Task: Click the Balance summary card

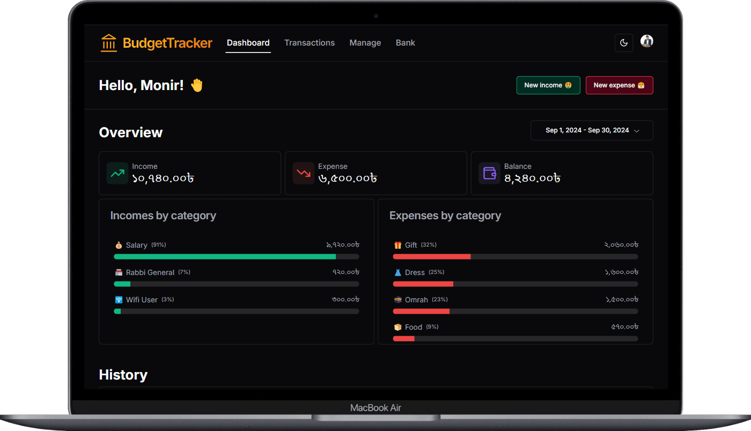Action: coord(562,173)
